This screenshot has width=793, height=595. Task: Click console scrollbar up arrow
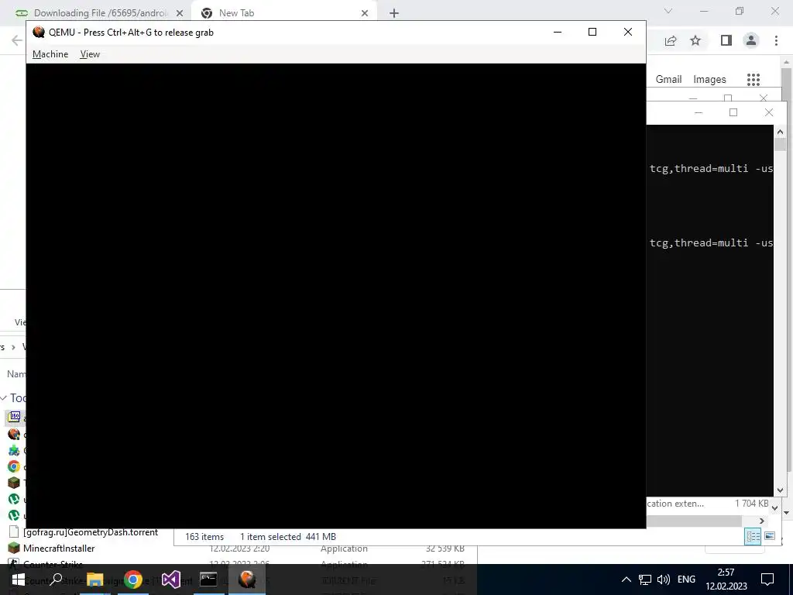click(x=780, y=132)
